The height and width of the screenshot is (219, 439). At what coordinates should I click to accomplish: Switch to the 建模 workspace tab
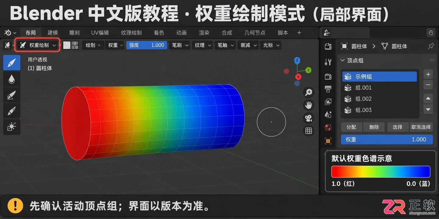click(x=53, y=33)
